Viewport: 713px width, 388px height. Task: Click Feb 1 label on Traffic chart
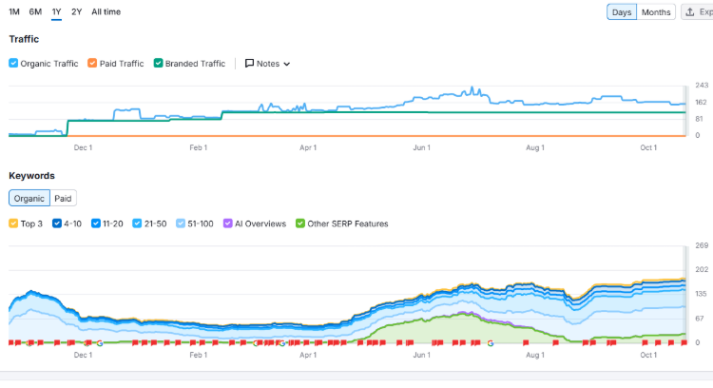[x=199, y=147]
